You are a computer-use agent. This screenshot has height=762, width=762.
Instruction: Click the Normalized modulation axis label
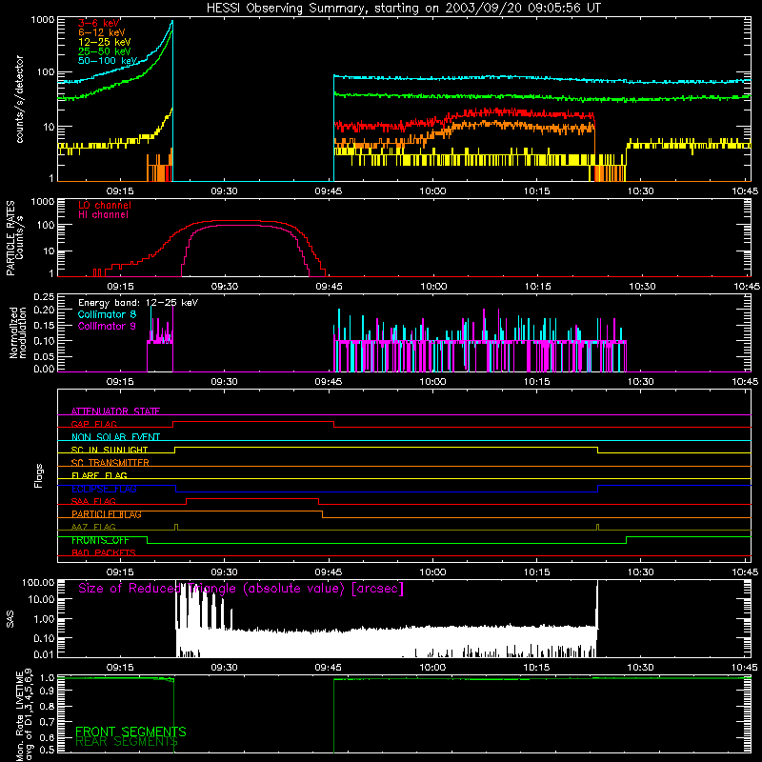pyautogui.click(x=17, y=332)
